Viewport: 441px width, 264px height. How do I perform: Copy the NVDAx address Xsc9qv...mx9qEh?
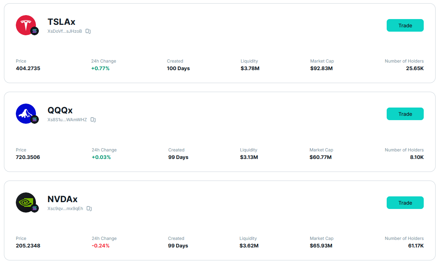click(89, 209)
